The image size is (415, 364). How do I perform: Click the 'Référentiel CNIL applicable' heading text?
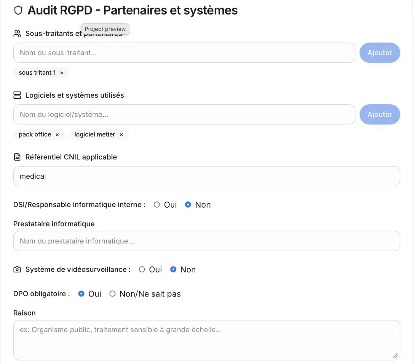click(x=71, y=157)
